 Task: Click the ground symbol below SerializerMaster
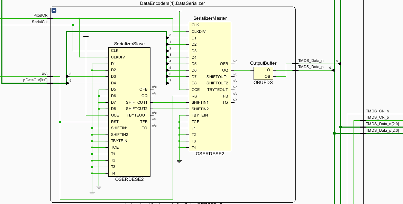pos(180,161)
